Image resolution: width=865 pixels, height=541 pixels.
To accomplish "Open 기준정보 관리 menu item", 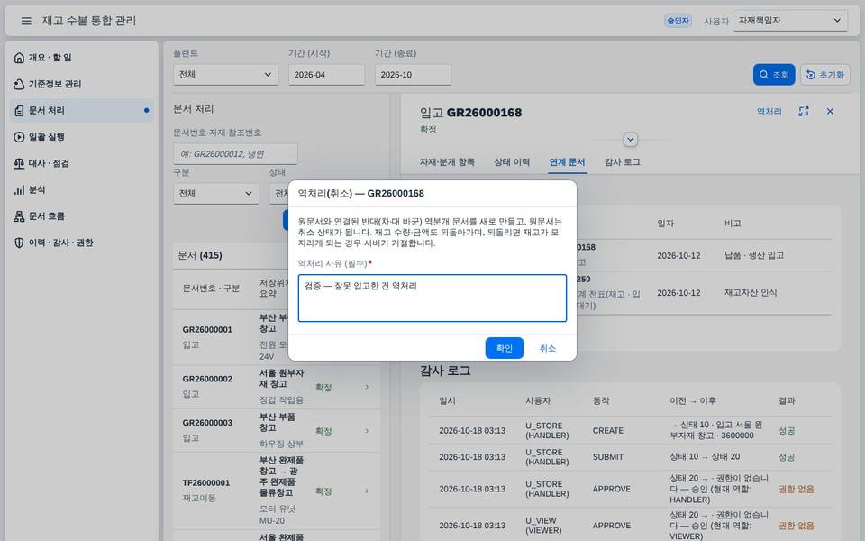I will click(x=82, y=84).
